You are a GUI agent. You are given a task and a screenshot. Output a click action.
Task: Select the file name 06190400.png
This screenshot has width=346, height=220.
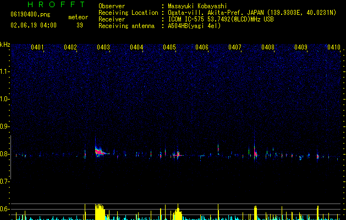[30, 15]
